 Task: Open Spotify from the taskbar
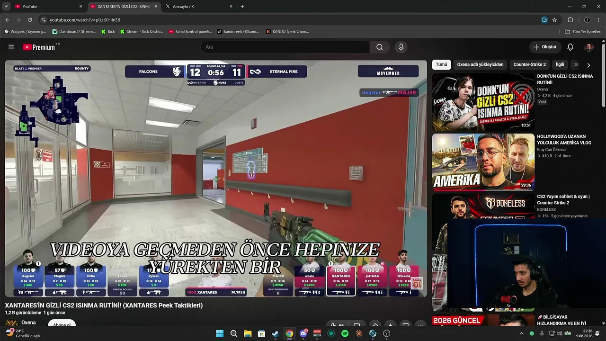pyautogui.click(x=345, y=333)
